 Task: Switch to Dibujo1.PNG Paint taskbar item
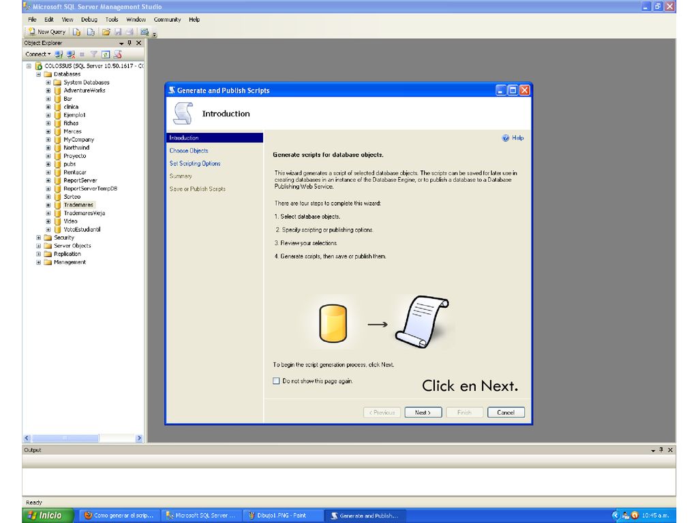[283, 516]
